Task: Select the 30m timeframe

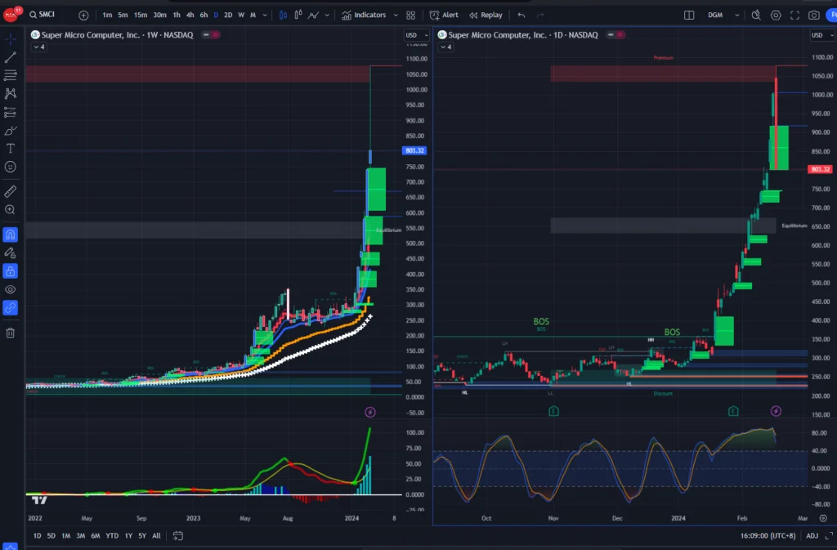Action: (159, 15)
